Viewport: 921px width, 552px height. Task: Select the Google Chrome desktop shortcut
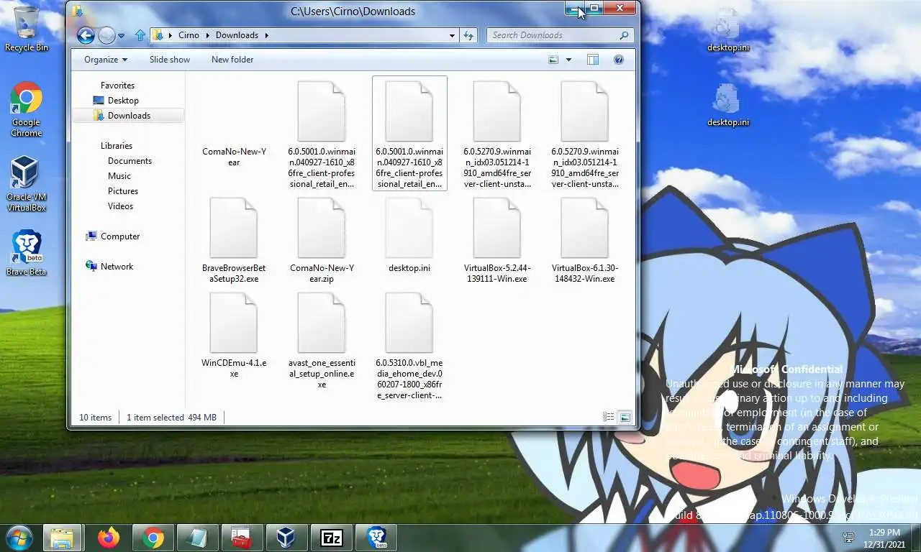[27, 110]
